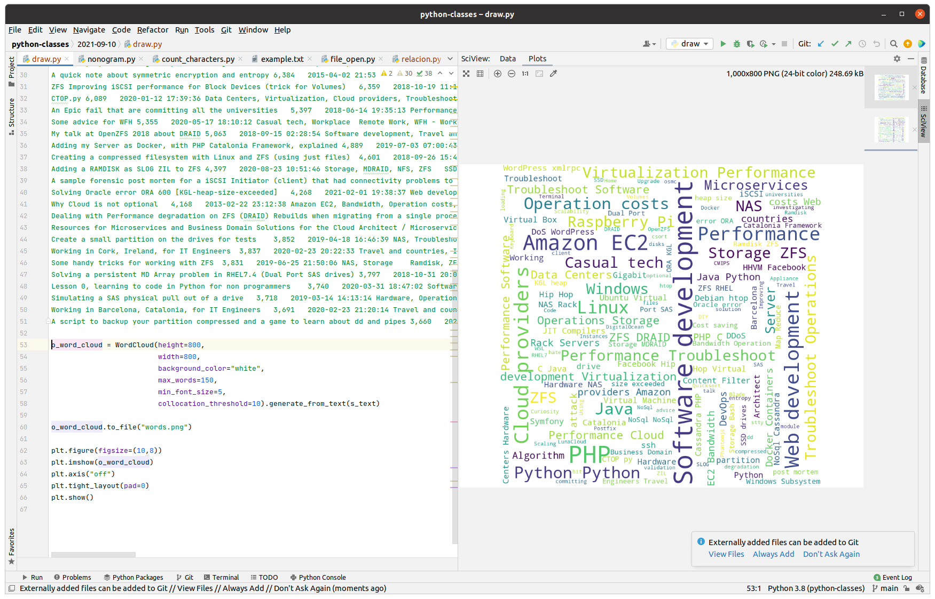Expand the profiler options arrow
935x599 pixels.
coord(774,44)
